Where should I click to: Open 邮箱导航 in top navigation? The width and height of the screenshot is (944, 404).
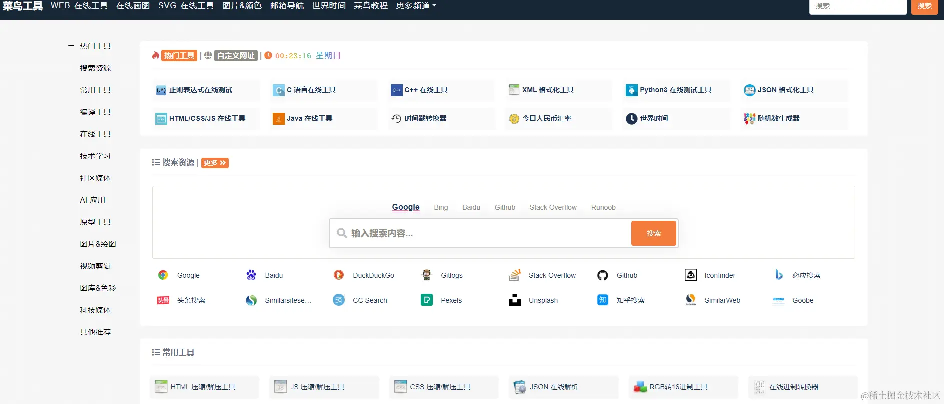tap(287, 6)
